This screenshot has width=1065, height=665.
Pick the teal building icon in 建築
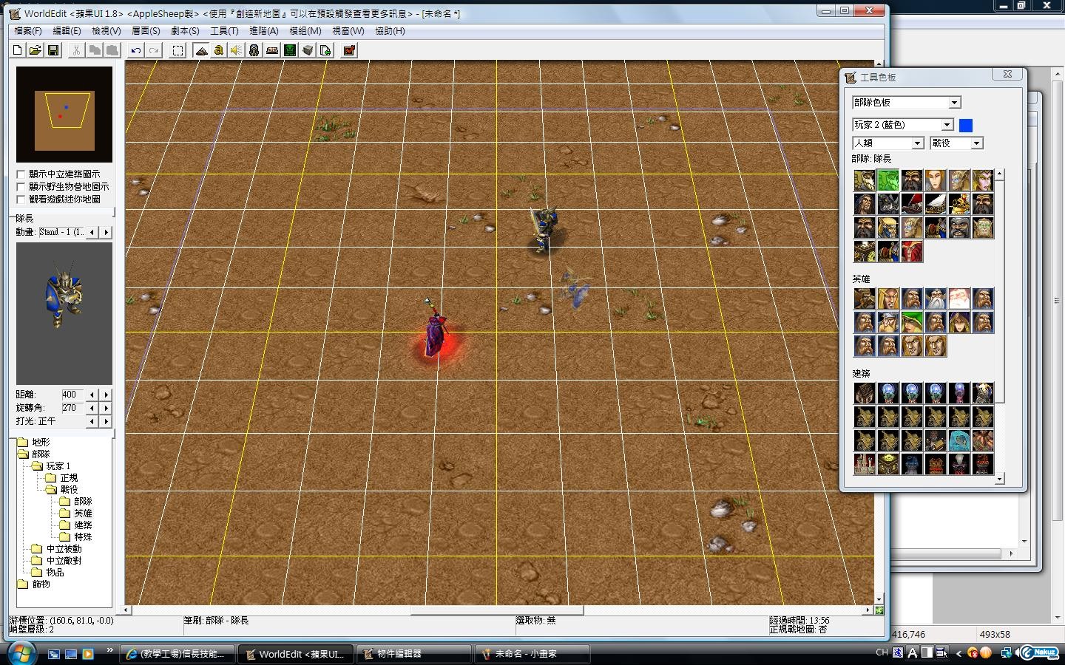[959, 440]
